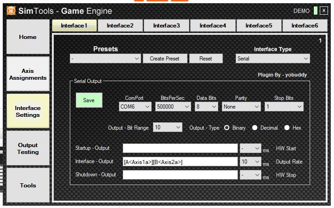334x208 pixels.
Task: Open the Data Bits dropdown
Action: click(x=206, y=107)
